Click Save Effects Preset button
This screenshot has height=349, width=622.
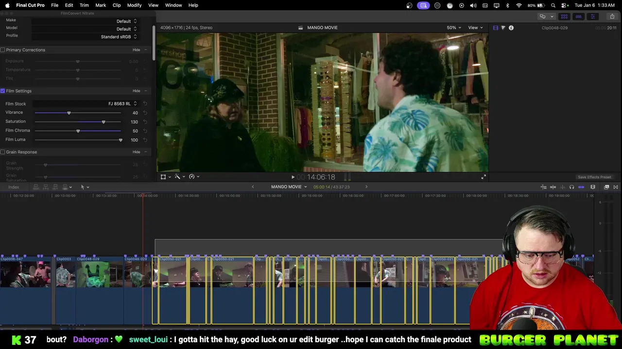[594, 177]
